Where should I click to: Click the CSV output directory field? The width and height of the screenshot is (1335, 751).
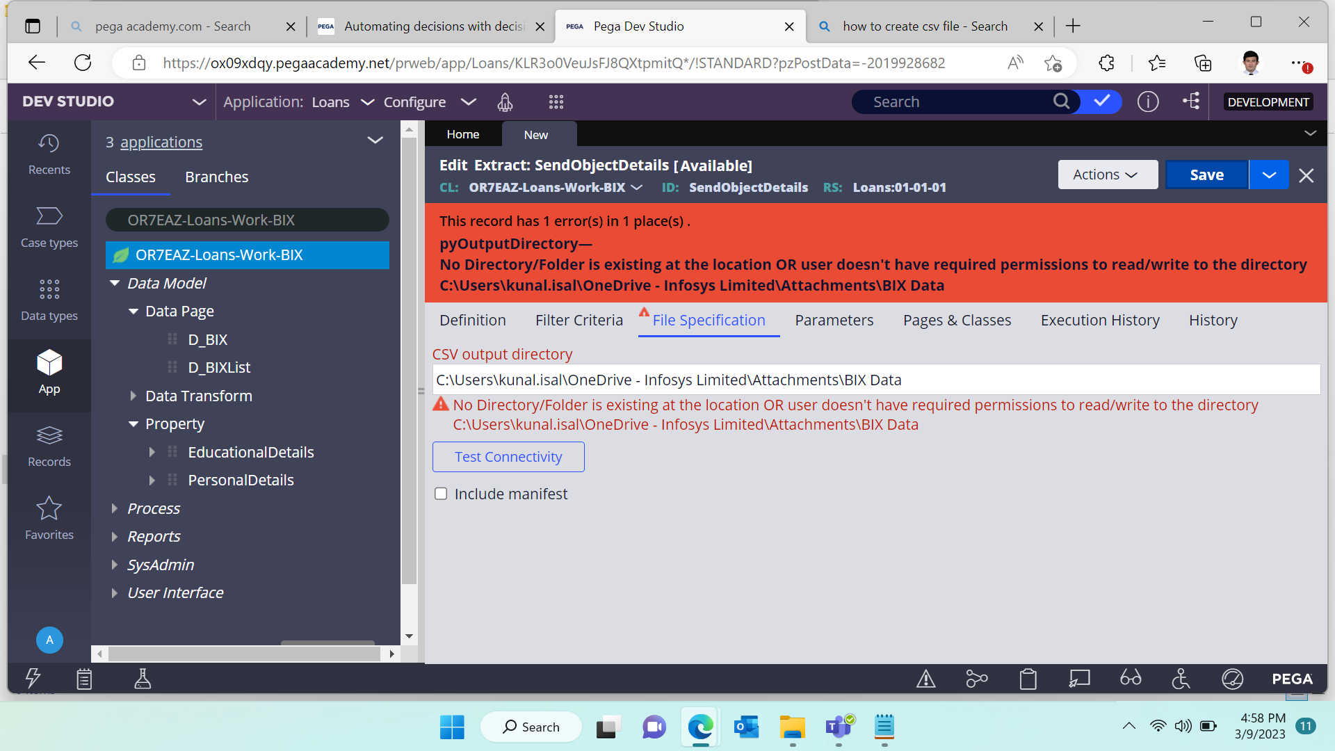coord(875,380)
